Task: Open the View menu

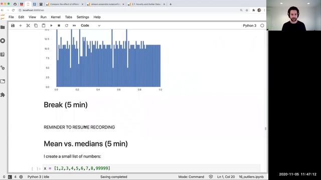Action: [x=32, y=17]
